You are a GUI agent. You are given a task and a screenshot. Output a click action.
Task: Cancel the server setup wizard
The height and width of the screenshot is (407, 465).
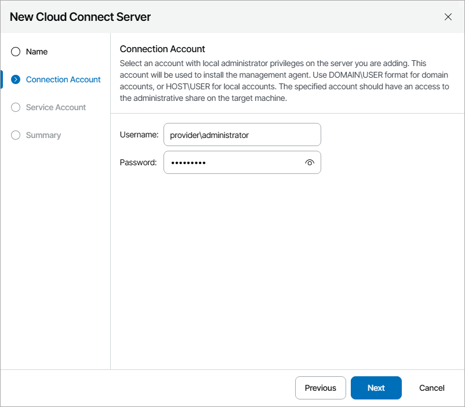[x=431, y=388]
